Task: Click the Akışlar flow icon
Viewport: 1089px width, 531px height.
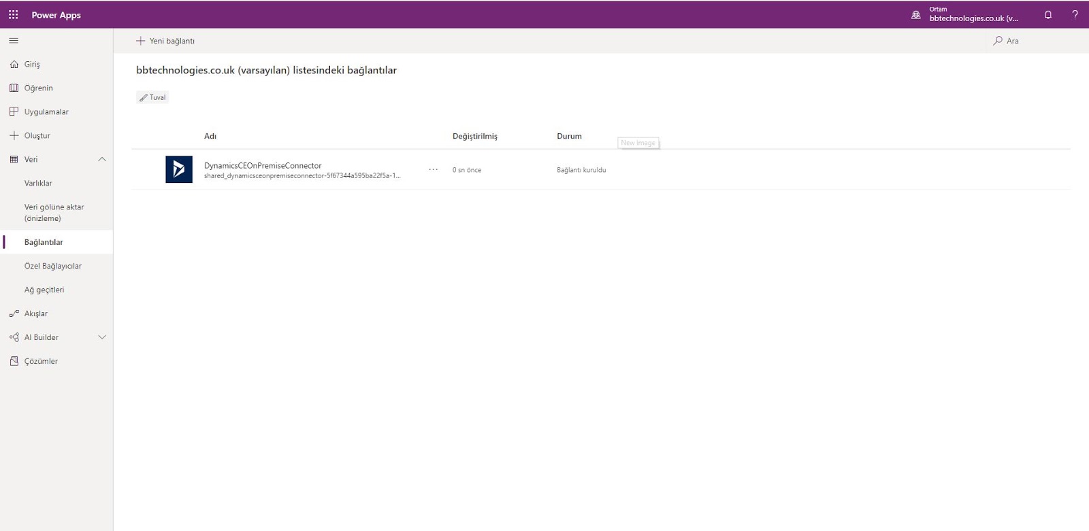Action: tap(14, 313)
